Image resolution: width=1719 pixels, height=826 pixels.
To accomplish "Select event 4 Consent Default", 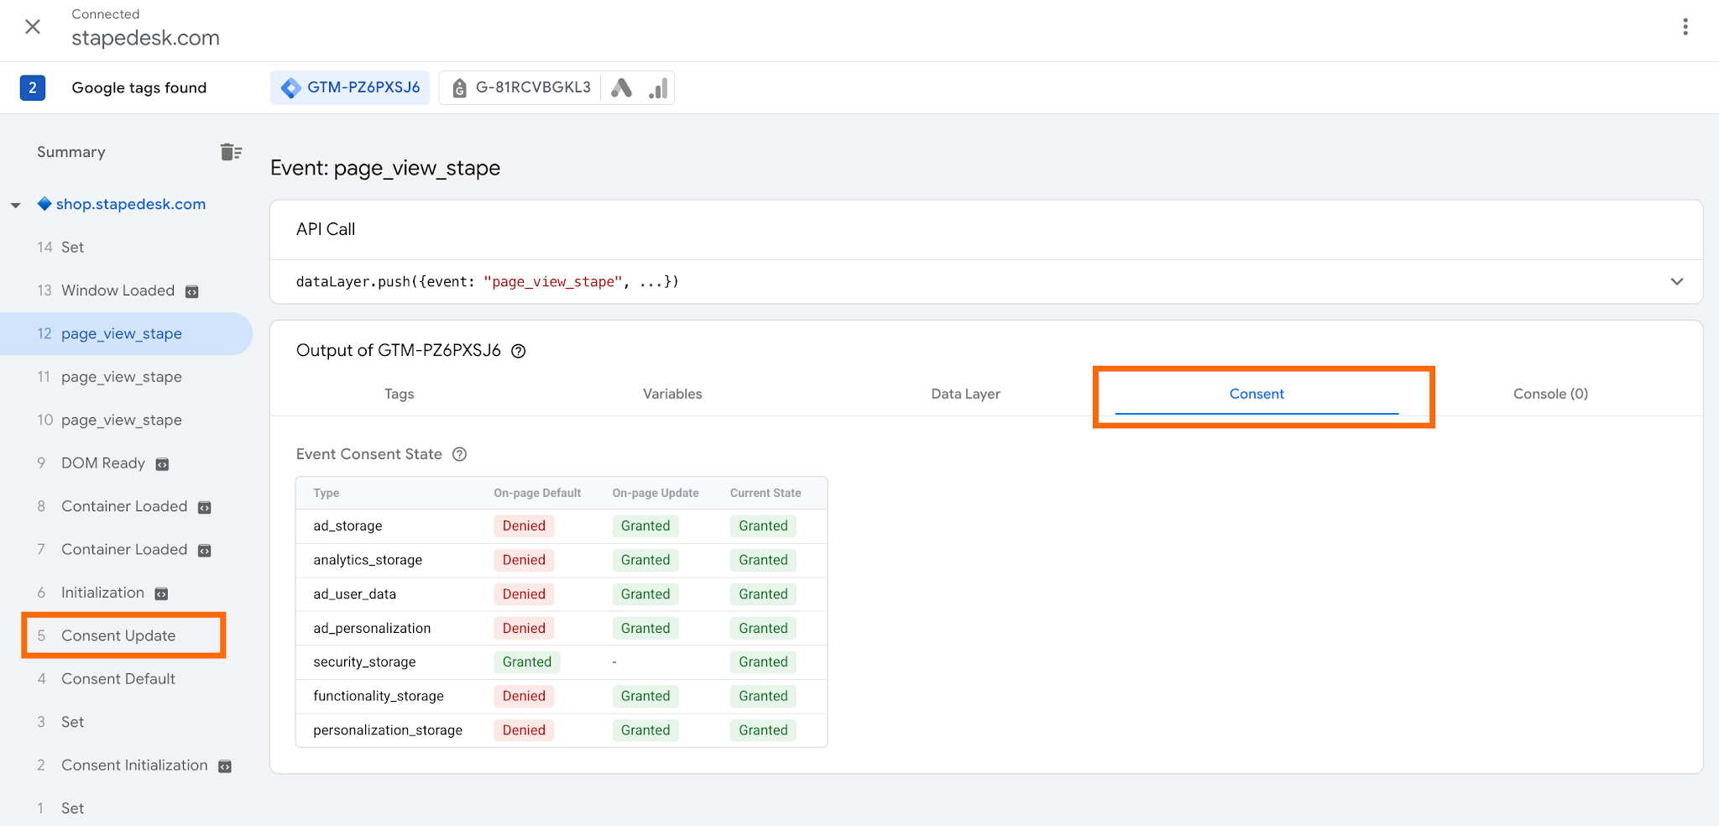I will pos(126,679).
